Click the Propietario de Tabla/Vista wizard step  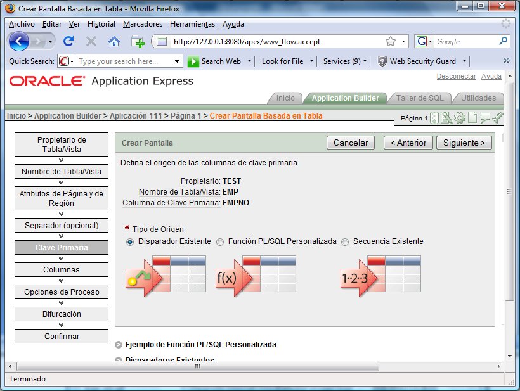[x=62, y=144]
